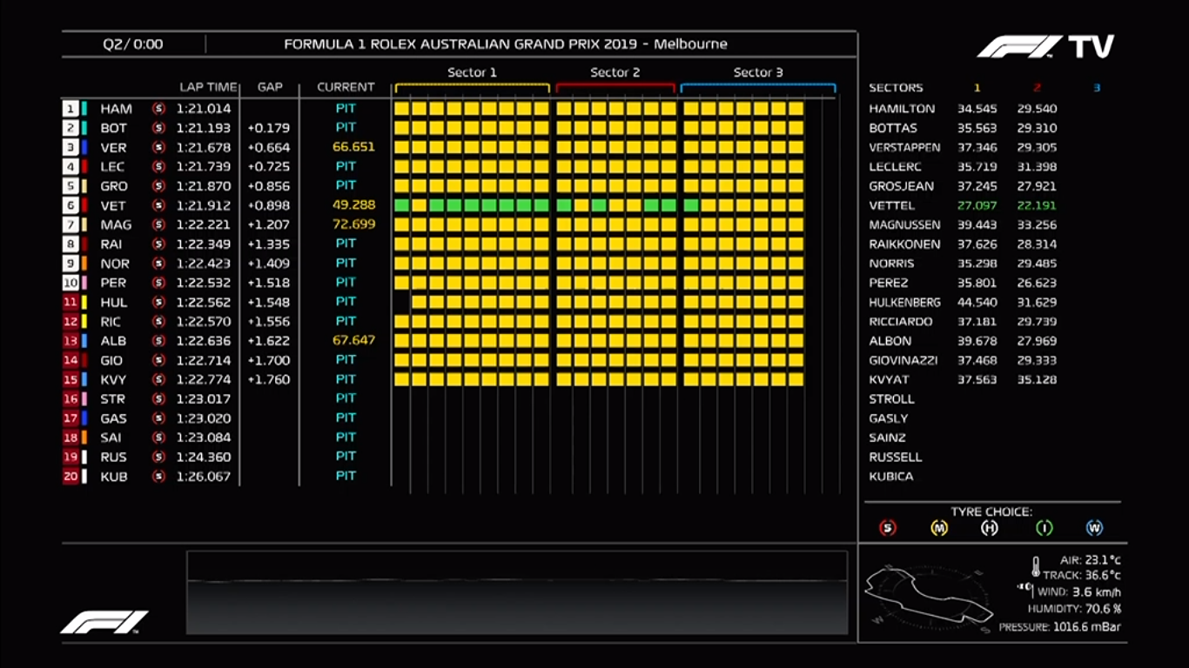Select the wet tyre icon in Tyre Choice
Viewport: 1189px width, 668px height.
(1094, 528)
